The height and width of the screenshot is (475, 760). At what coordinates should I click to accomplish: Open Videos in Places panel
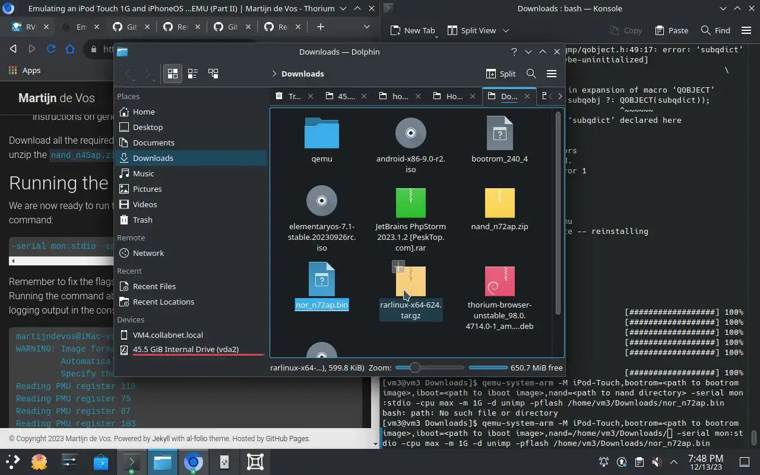(191, 204)
